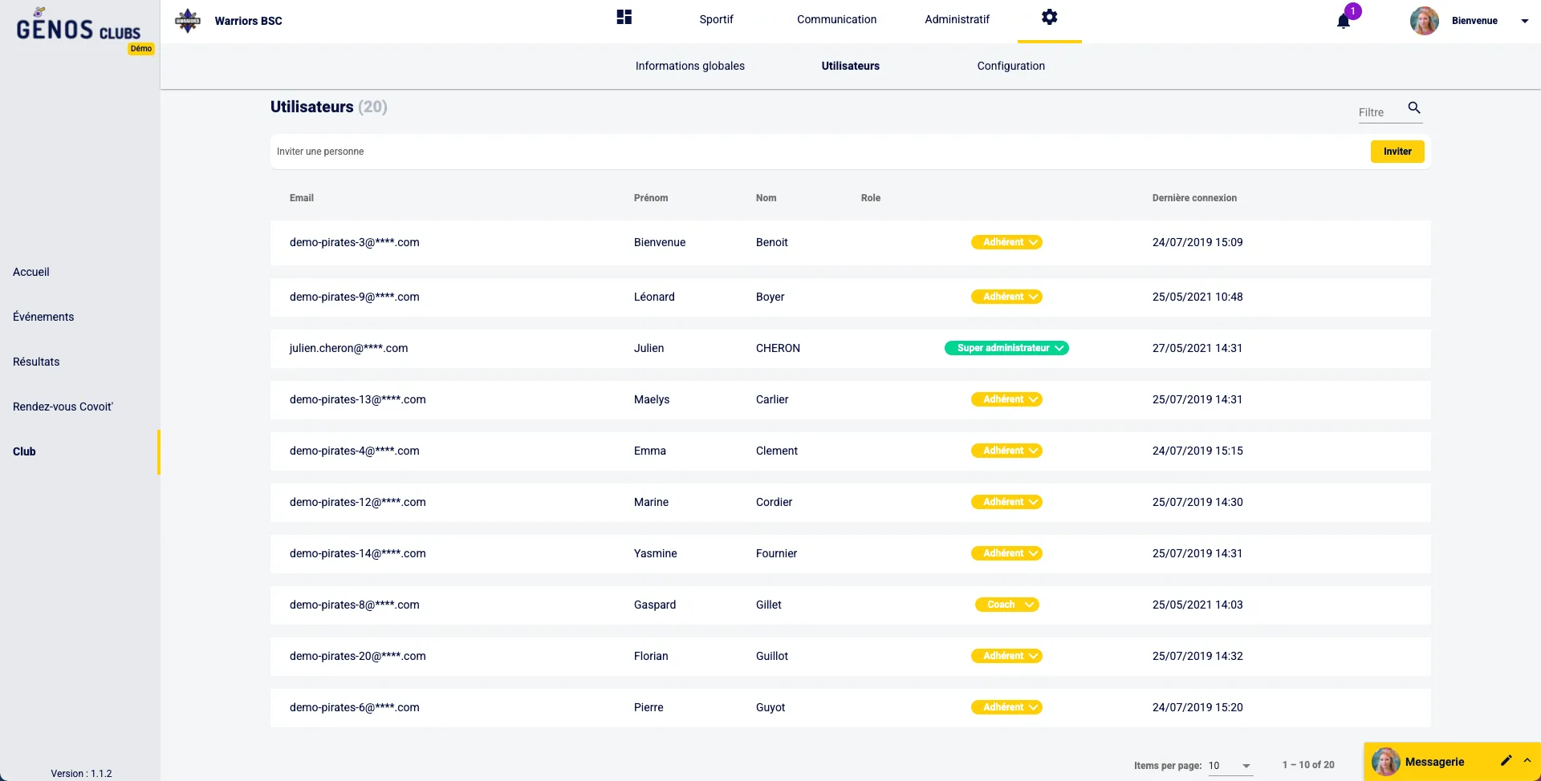Open the notifications bell

(x=1344, y=21)
